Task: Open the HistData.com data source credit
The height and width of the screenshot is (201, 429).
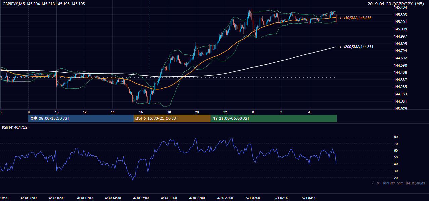Action: tap(398, 183)
